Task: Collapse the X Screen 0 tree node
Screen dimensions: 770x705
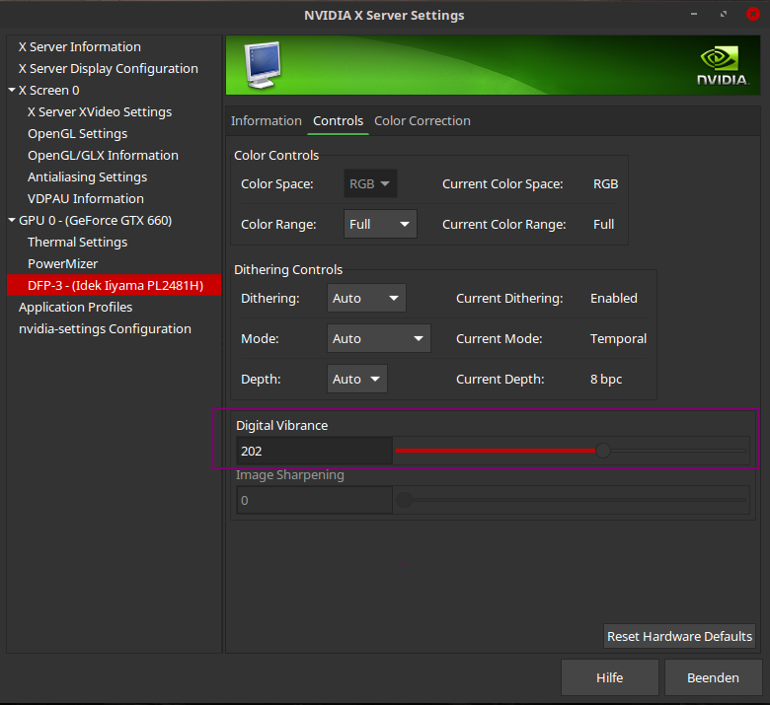Action: click(x=12, y=91)
